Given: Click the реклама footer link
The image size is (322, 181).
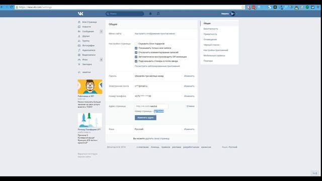Looking at the screenshot, I should point(177,147).
